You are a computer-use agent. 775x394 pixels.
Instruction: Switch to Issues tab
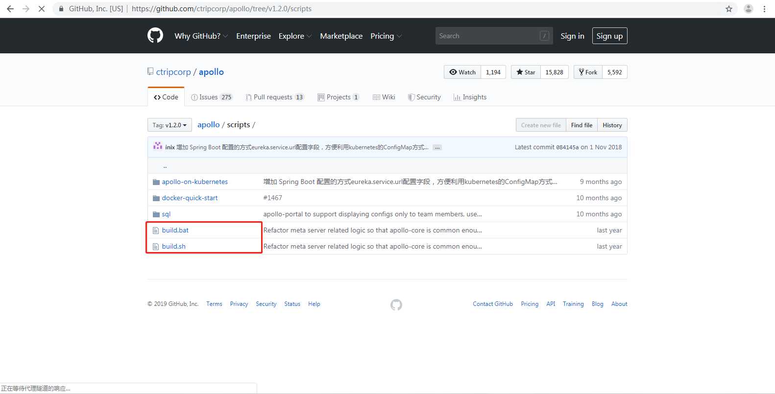[212, 97]
